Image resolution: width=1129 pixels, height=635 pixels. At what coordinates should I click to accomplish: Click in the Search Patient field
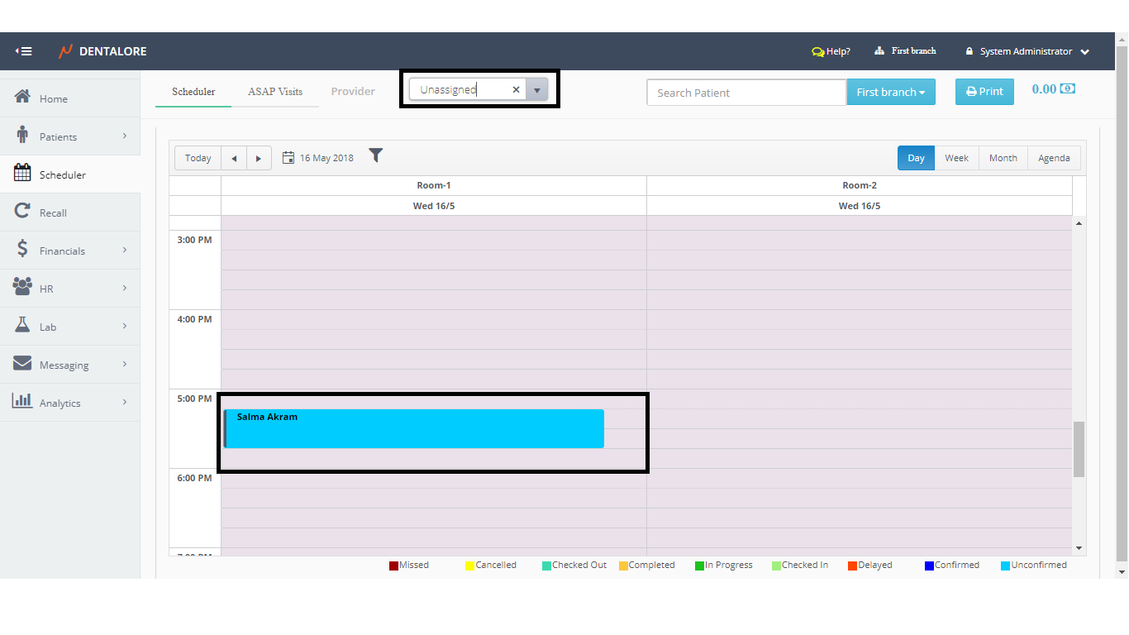pyautogui.click(x=746, y=93)
